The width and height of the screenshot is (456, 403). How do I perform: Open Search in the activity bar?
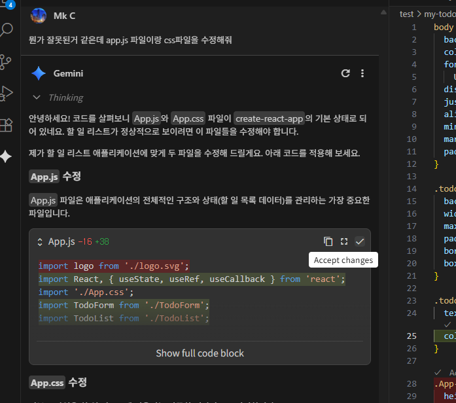point(7,29)
